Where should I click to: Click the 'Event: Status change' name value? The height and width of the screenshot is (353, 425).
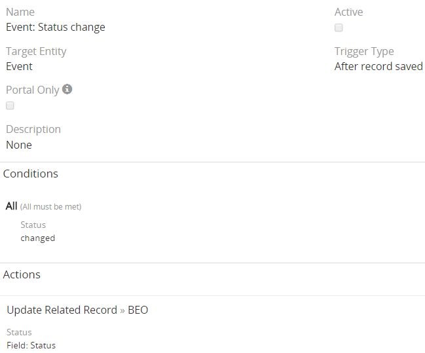point(56,27)
